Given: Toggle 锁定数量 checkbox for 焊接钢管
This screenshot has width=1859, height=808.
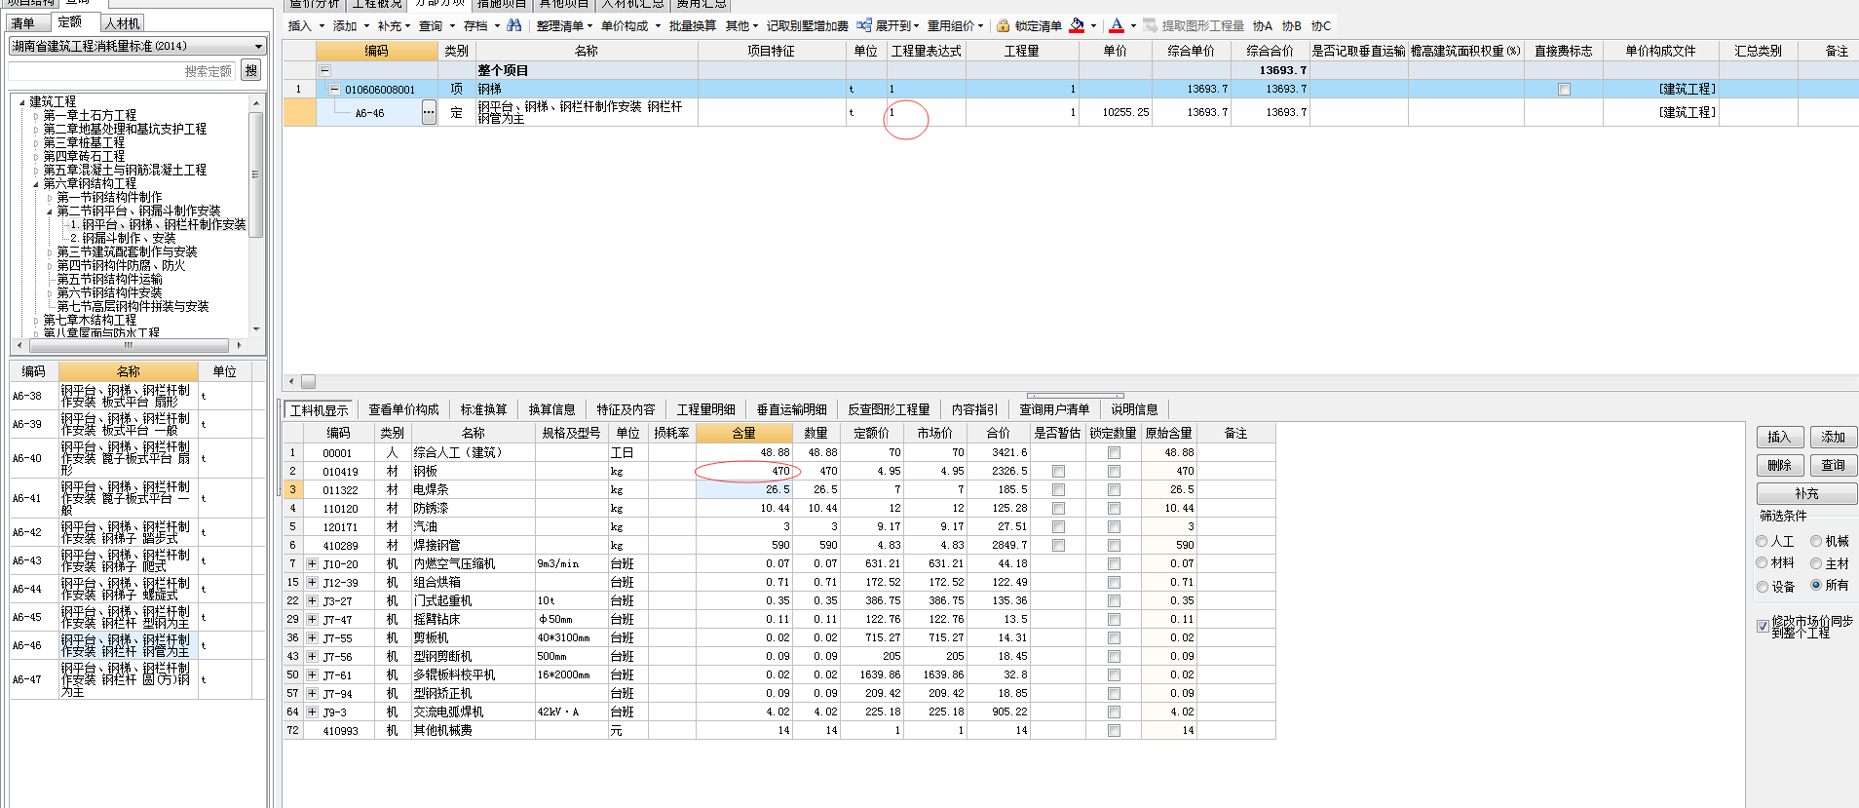Looking at the screenshot, I should [x=1114, y=545].
